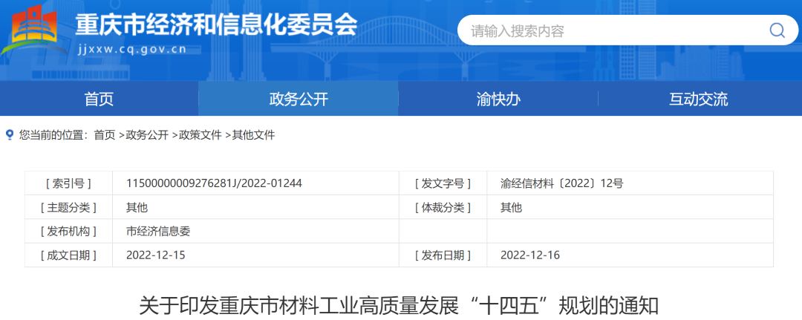Viewport: 802px width, 320px height.
Task: Click the 其他 value beside 主题分类
Action: pyautogui.click(x=137, y=208)
